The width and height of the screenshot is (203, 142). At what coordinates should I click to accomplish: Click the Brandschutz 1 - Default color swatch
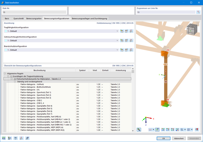coord(6,50)
